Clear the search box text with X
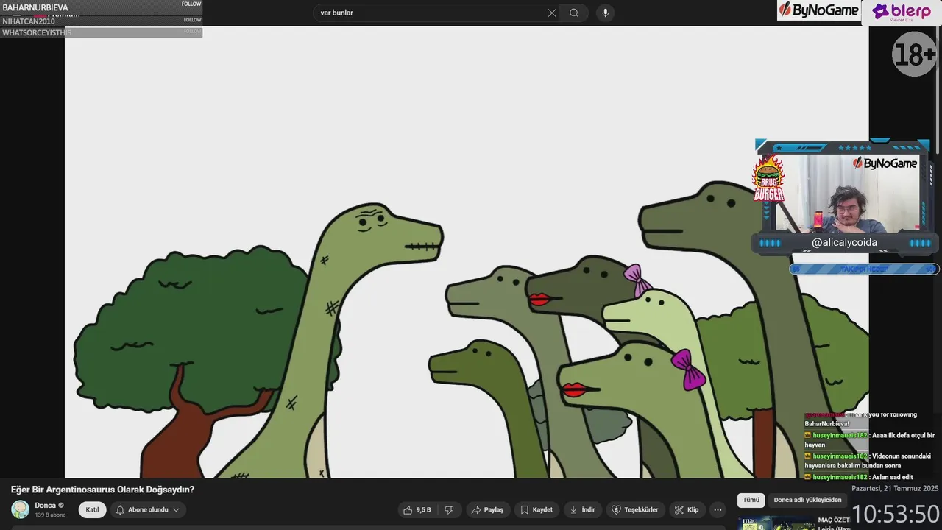This screenshot has width=942, height=530. coord(552,13)
